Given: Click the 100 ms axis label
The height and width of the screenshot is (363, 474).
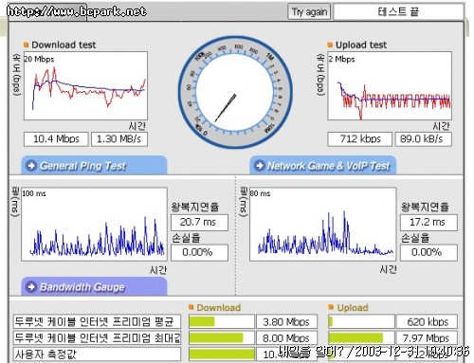Looking at the screenshot, I should point(34,193).
